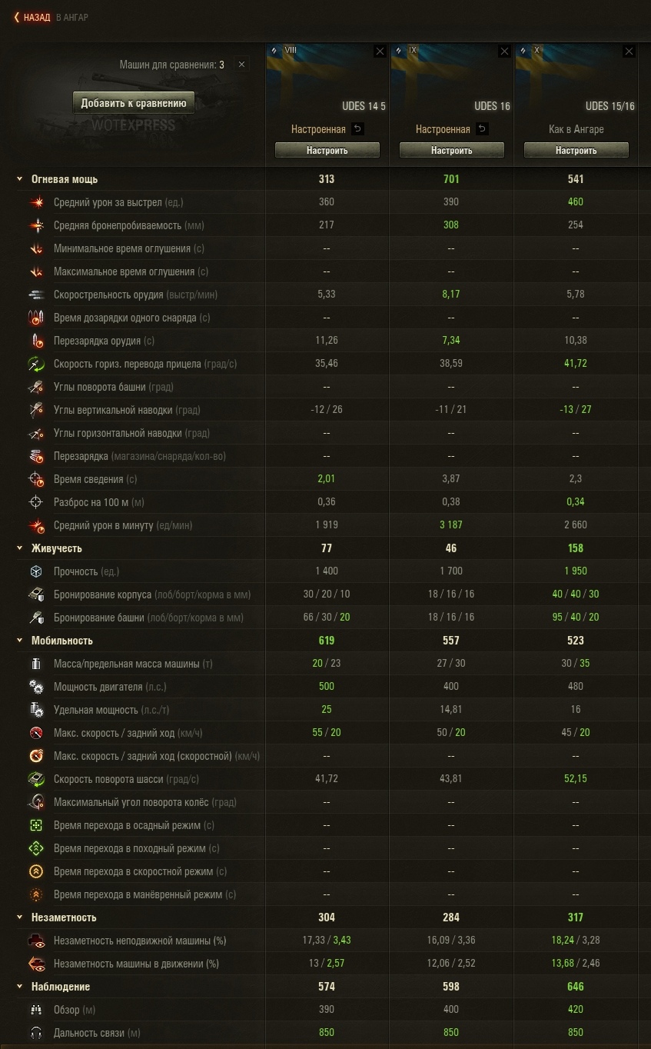The width and height of the screenshot is (651, 1049).
Task: Reset UDES 16 configured setup
Action: [482, 129]
